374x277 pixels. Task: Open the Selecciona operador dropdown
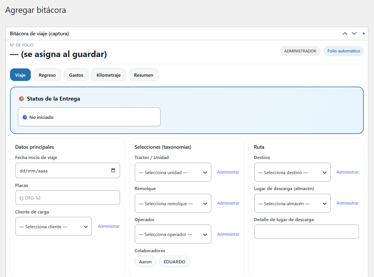coord(173,234)
